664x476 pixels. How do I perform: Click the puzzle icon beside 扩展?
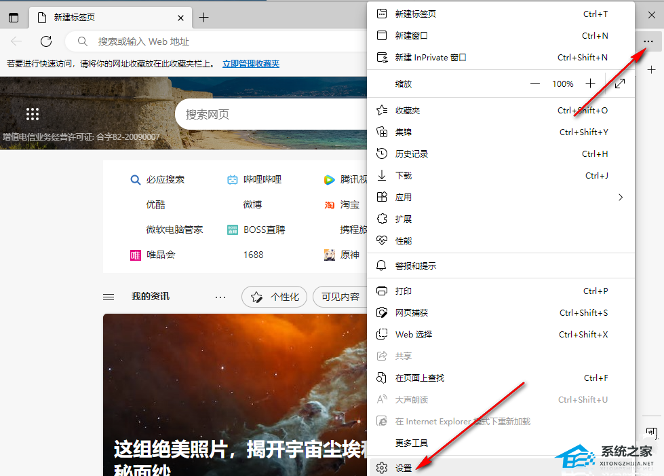(x=382, y=219)
